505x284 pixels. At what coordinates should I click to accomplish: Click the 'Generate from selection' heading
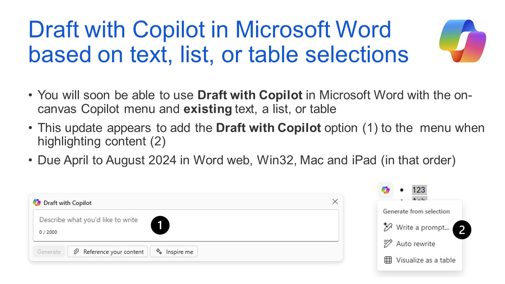click(x=416, y=211)
